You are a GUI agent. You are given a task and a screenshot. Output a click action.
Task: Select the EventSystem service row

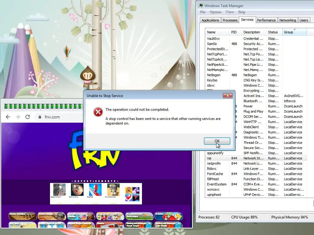click(x=256, y=184)
